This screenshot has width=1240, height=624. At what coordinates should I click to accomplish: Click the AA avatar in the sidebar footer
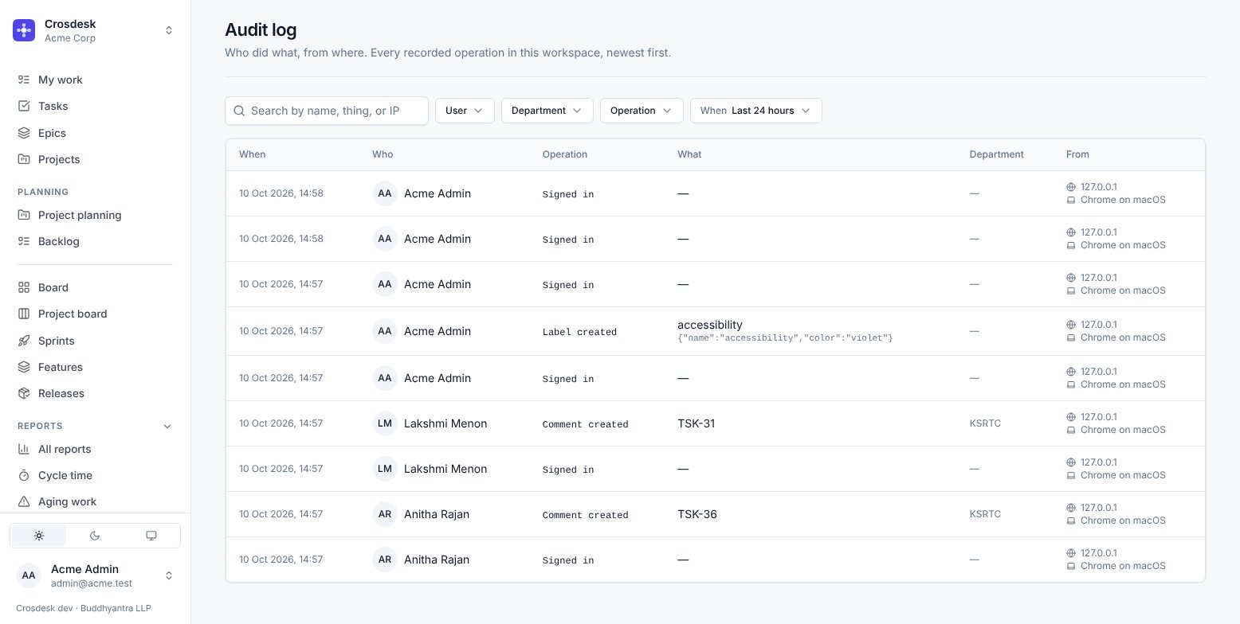tap(29, 575)
